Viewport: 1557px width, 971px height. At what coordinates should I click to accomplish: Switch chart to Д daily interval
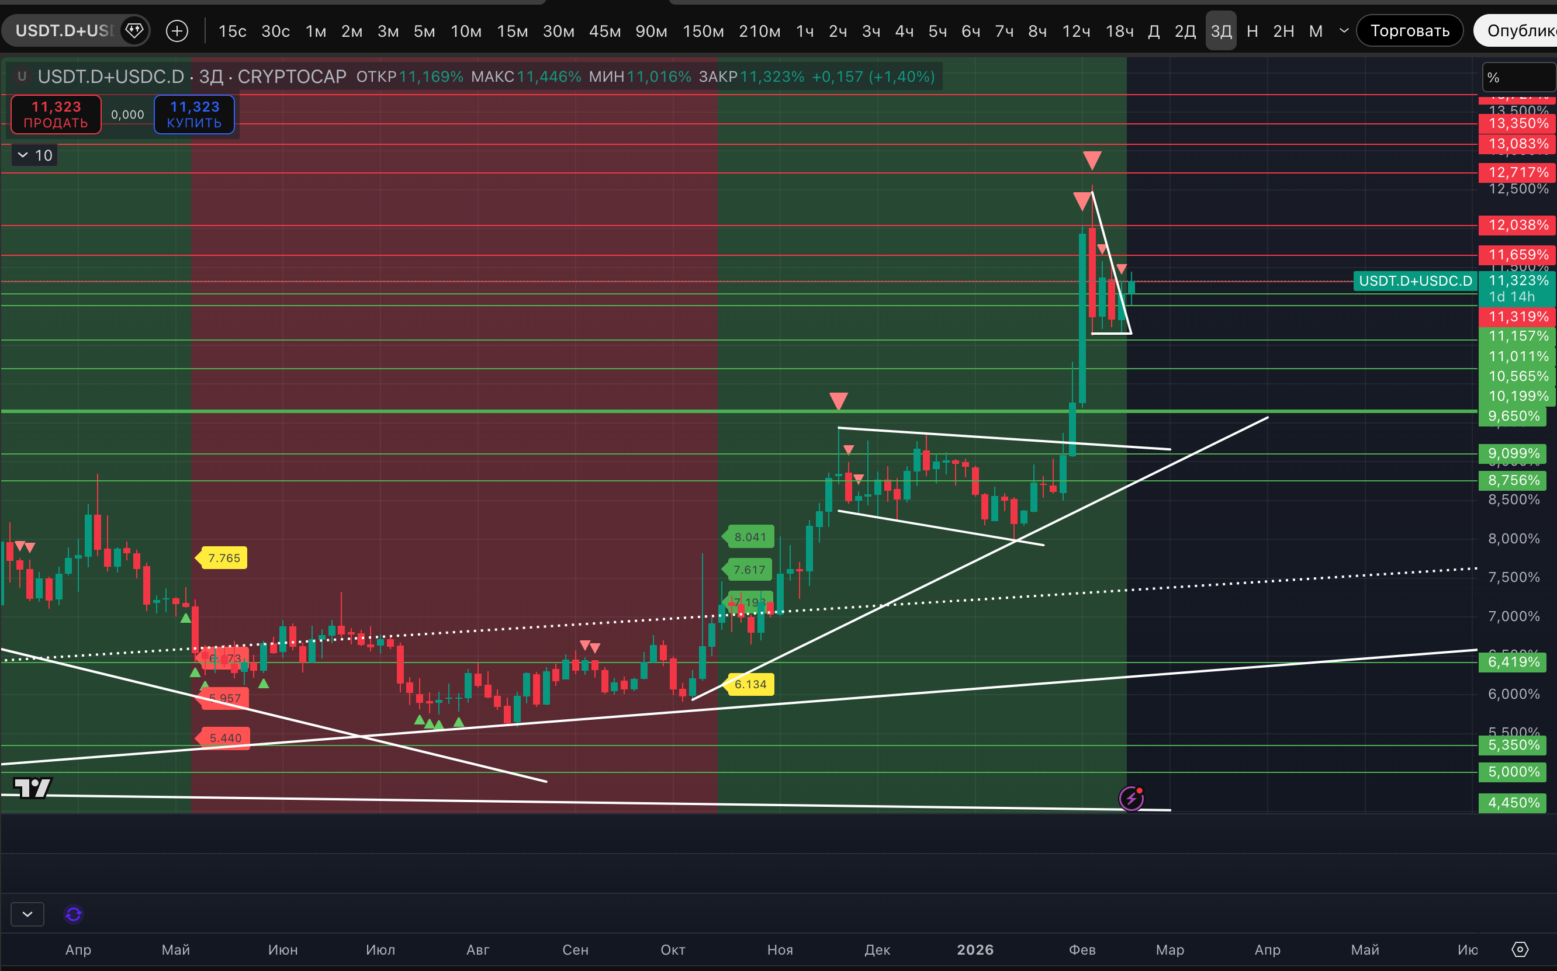pos(1154,31)
